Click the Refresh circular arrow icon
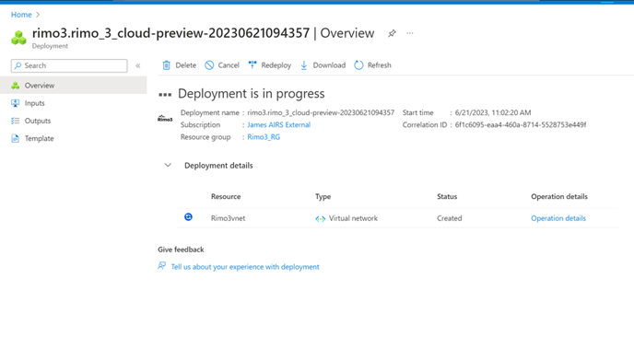 point(358,65)
